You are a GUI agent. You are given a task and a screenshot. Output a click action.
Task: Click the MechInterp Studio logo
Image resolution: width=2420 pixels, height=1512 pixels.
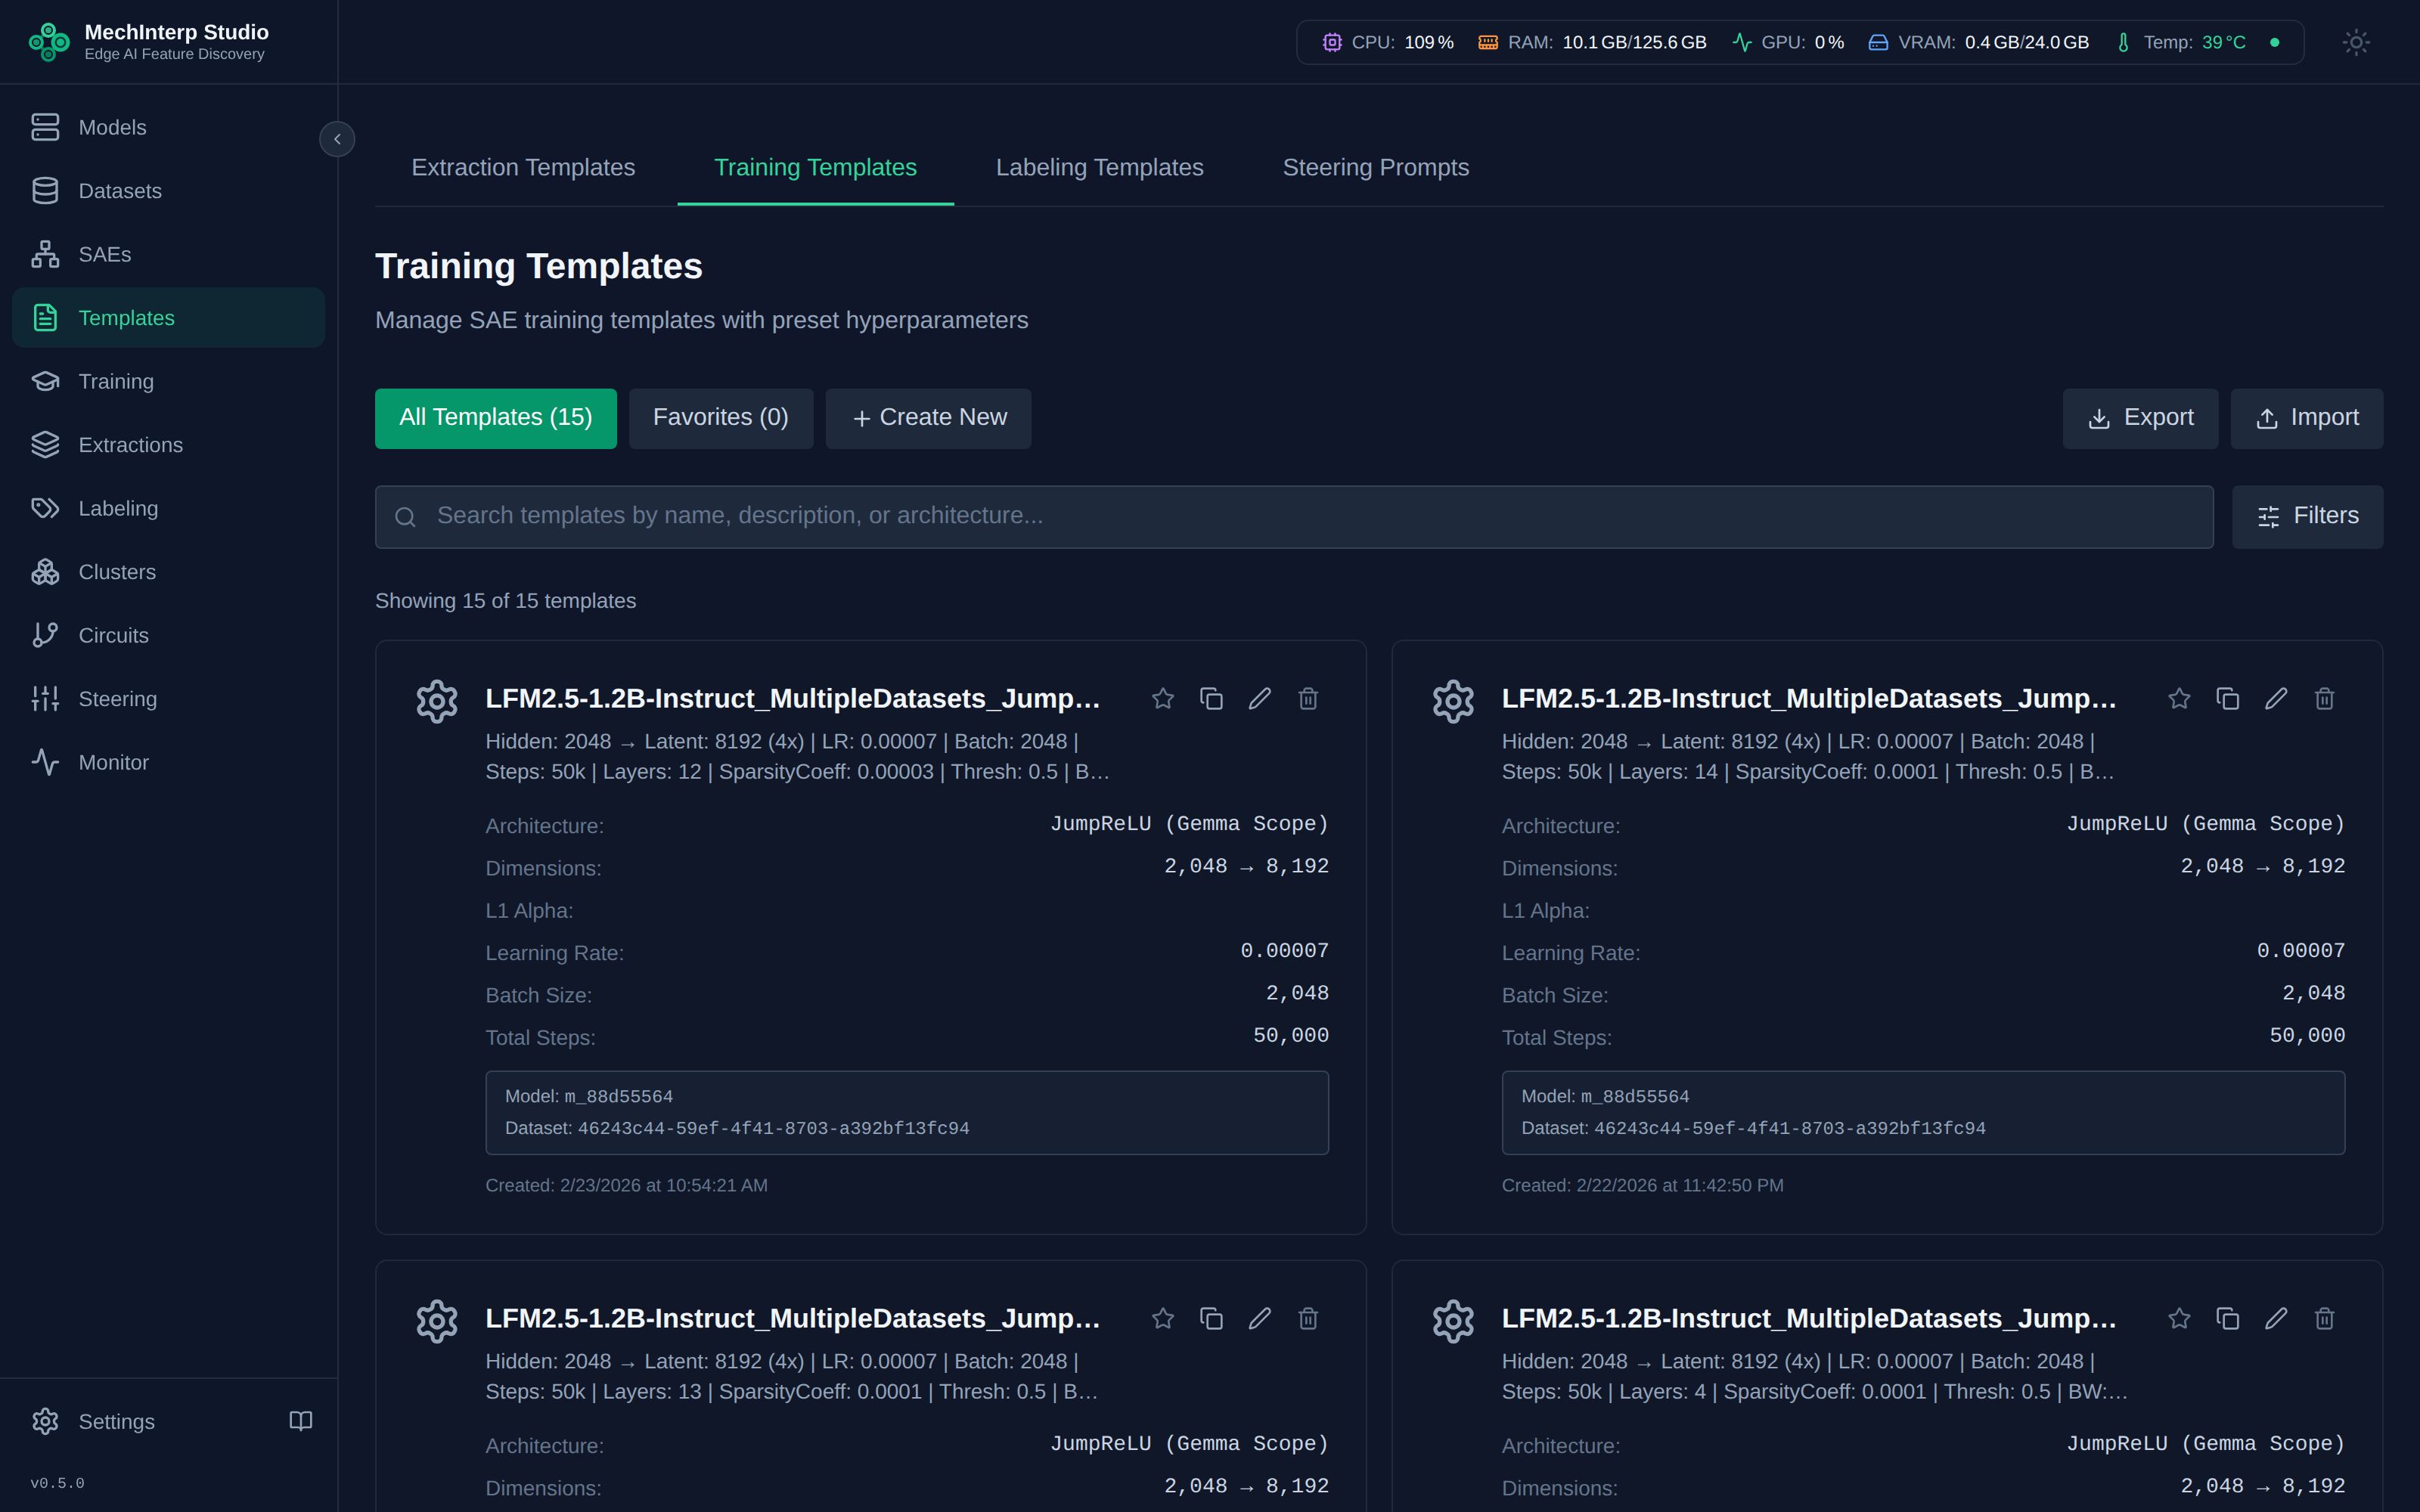pos(48,42)
